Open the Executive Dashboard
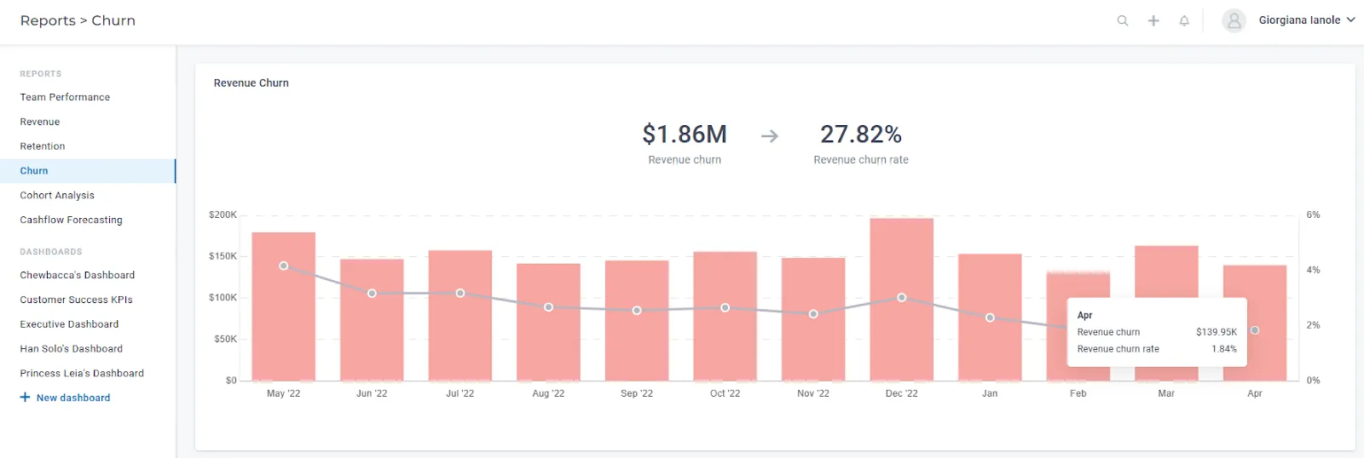The height and width of the screenshot is (458, 1364). coord(69,324)
